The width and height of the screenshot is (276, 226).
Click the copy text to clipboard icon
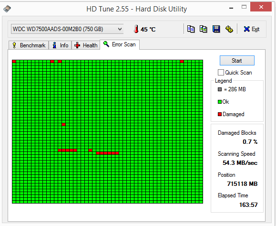coord(191,29)
